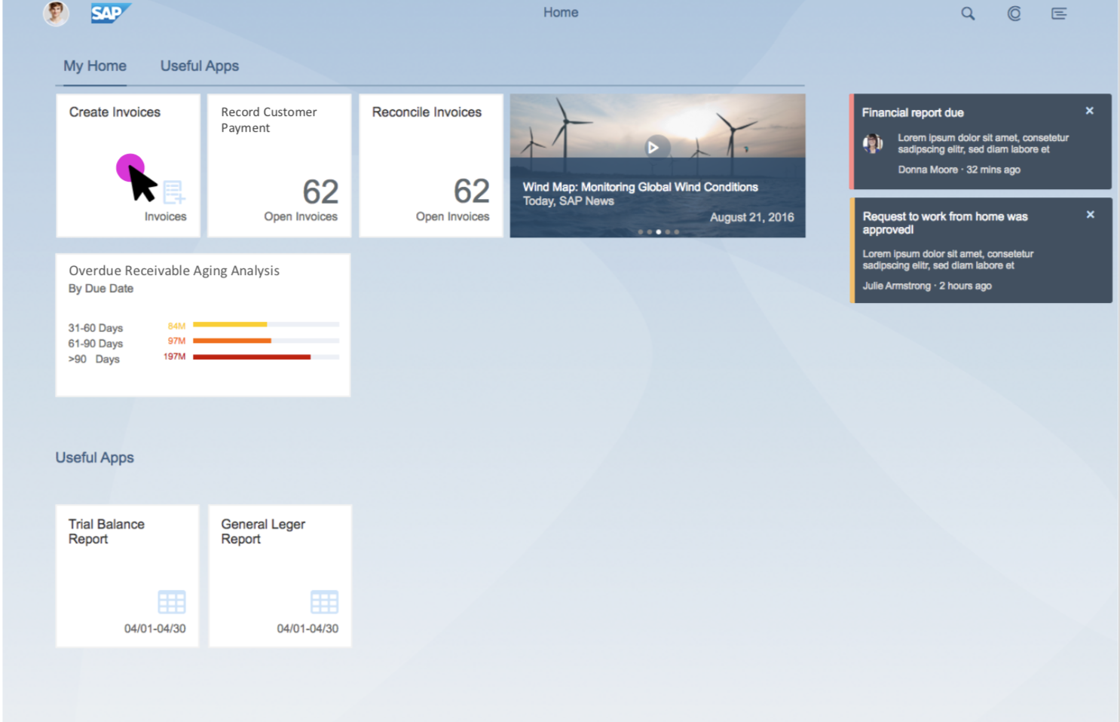The width and height of the screenshot is (1120, 722).
Task: Open the Record Customer Payment tile
Action: pos(280,165)
